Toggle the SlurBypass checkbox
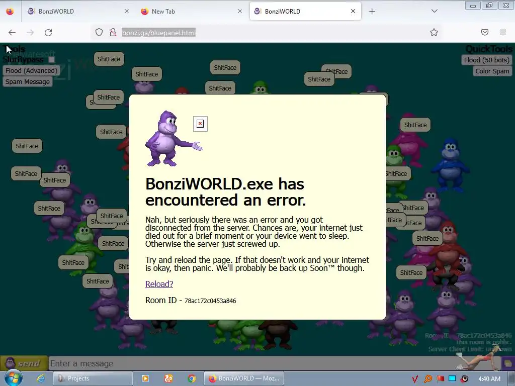This screenshot has width=515, height=386. (x=52, y=60)
